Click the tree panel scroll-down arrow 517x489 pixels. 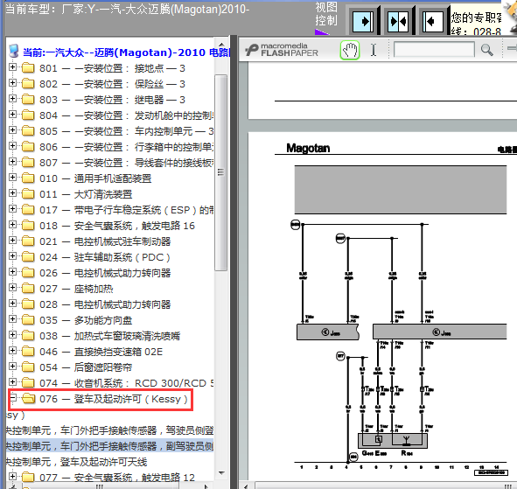pyautogui.click(x=221, y=473)
